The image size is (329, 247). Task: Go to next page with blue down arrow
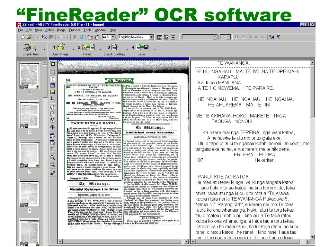tap(82, 37)
